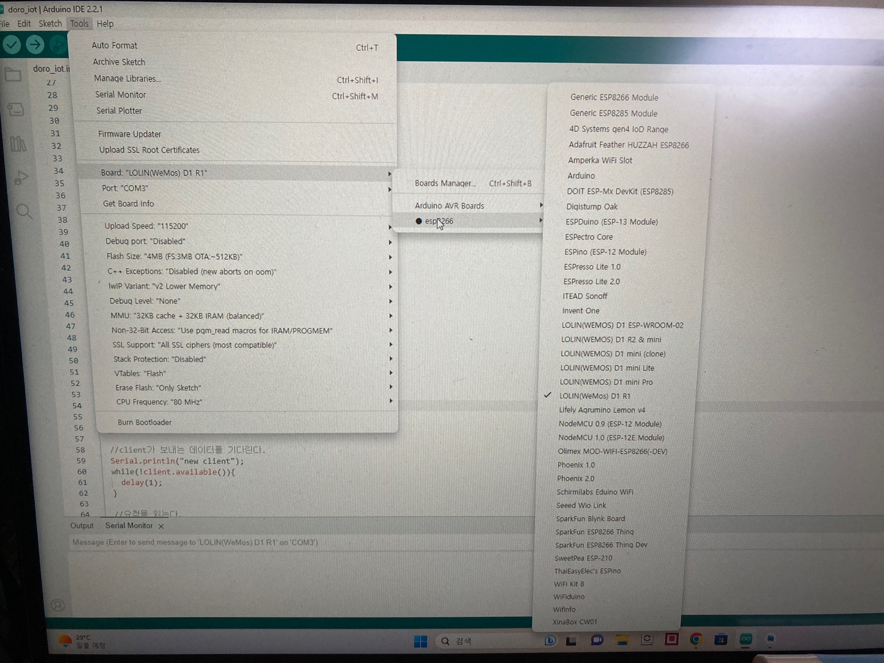Open Task View from the taskbar
This screenshot has width=884, height=663.
pyautogui.click(x=571, y=641)
